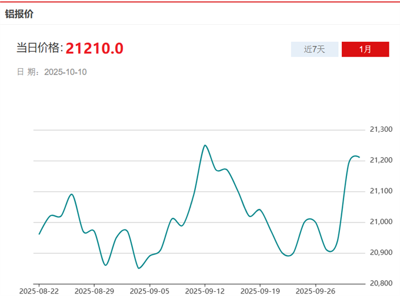Click x-axis date label 2025-09-12

[205, 291]
